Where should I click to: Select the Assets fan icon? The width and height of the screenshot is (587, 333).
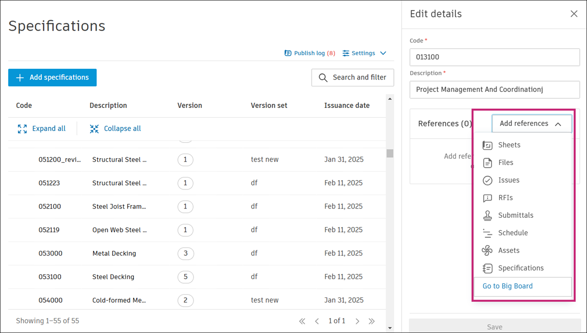487,250
